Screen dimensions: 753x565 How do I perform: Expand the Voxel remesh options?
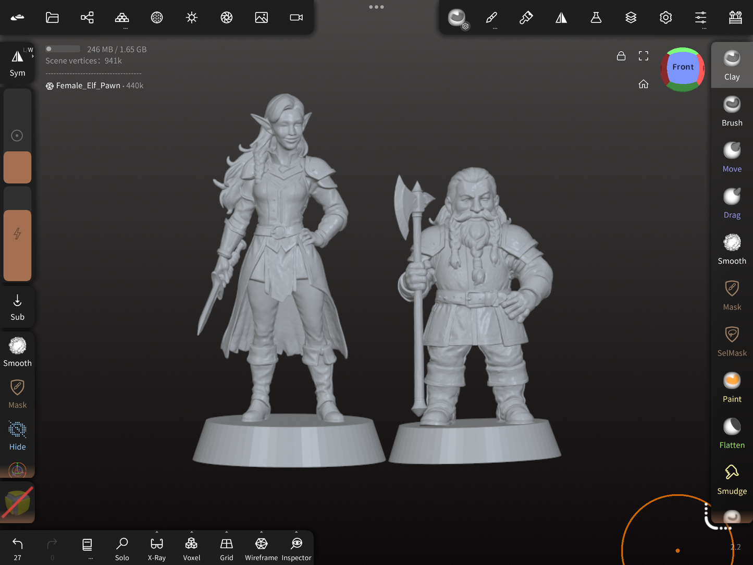191,548
